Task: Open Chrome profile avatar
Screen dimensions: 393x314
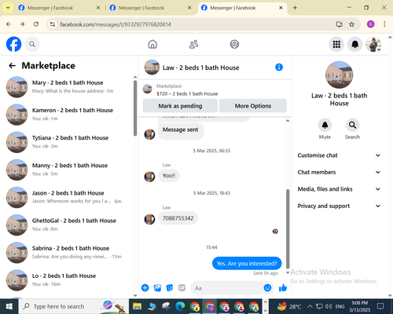Action: (x=370, y=24)
